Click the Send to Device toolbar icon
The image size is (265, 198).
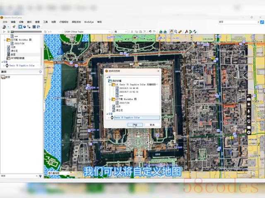(4, 27)
